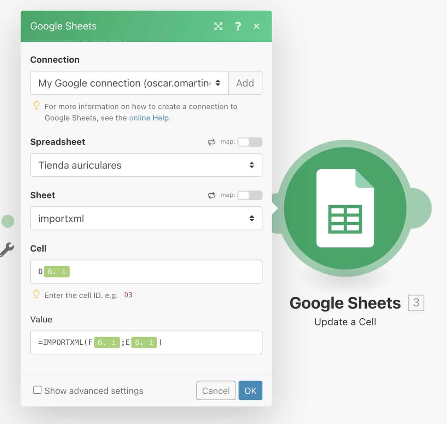Open the Connection dropdown

[129, 83]
